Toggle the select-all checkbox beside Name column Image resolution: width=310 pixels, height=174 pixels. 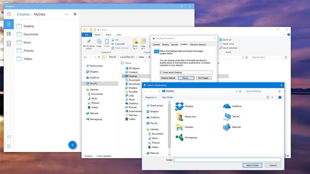[x=122, y=63]
